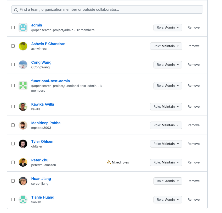Screen dimensions: 222x213
Task: Open Manideep Pabba's profile link
Action: coord(46,123)
